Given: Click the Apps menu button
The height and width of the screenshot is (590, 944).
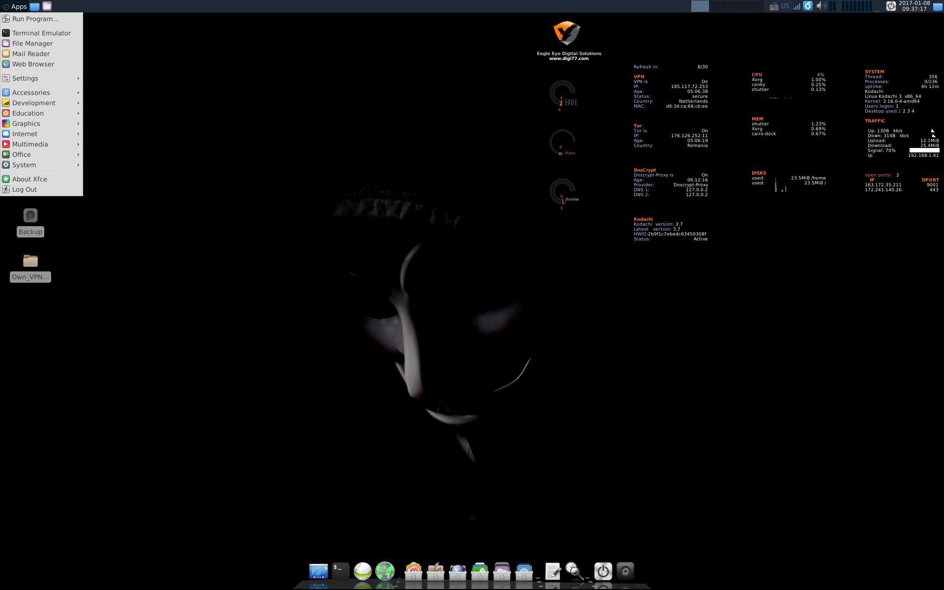Looking at the screenshot, I should pos(15,6).
